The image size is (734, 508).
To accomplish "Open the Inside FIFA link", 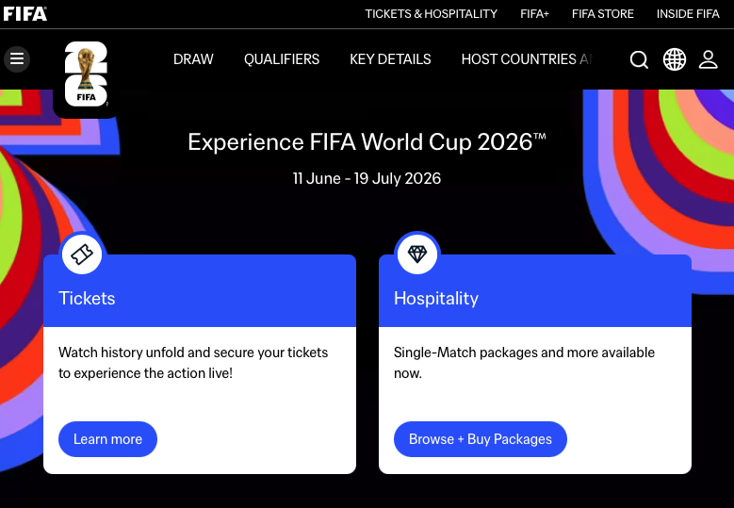I will click(688, 14).
